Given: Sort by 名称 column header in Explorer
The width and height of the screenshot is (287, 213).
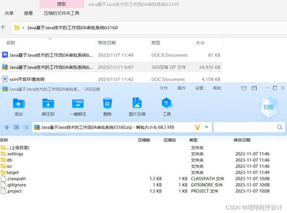Looking at the screenshot, I should coord(10,43).
